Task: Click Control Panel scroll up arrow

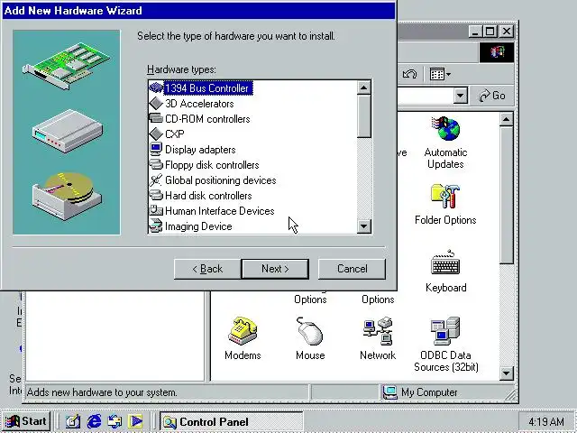Action: [507, 119]
